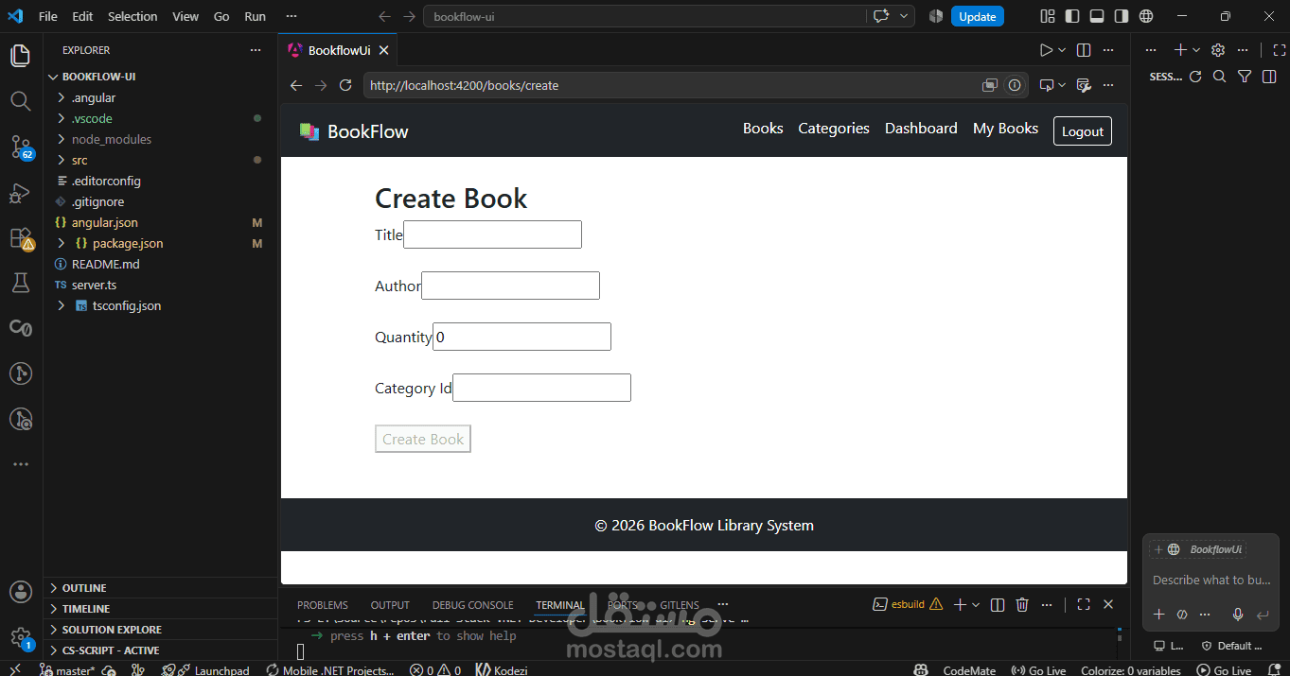Open chat dropdown arrow in title bar
Screen dimensions: 1290x676
pos(905,16)
